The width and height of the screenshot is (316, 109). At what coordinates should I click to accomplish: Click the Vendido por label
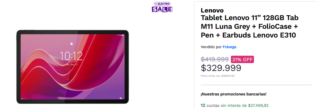point(211,47)
